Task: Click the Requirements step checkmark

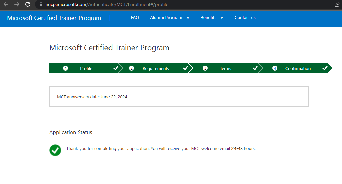Action: tap(185, 68)
